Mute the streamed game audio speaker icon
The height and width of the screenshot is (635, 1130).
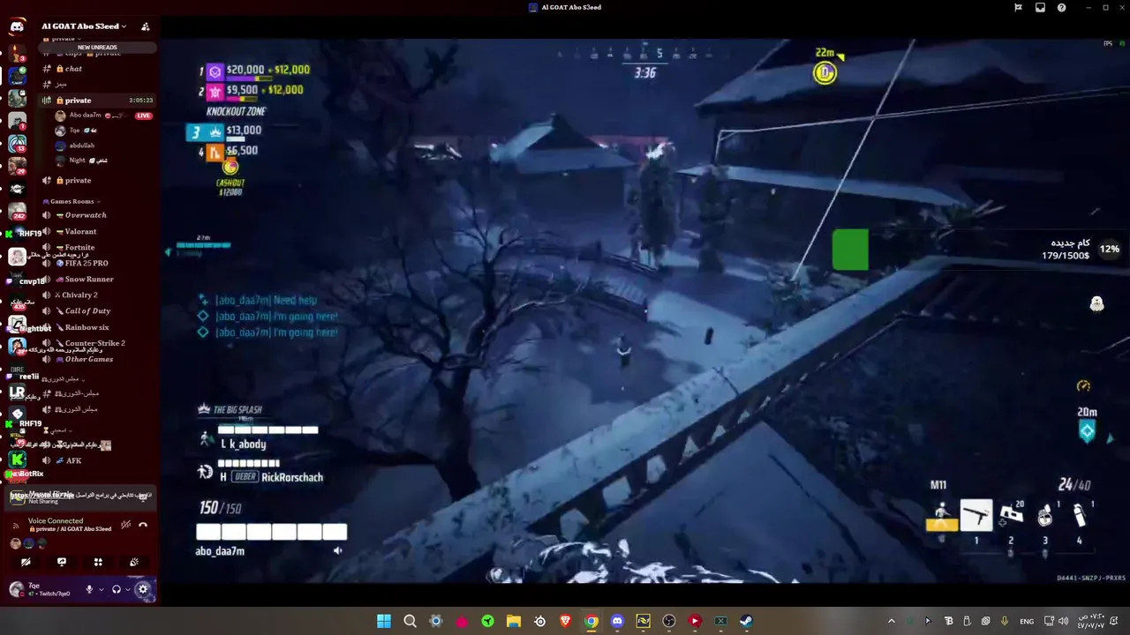(x=337, y=551)
